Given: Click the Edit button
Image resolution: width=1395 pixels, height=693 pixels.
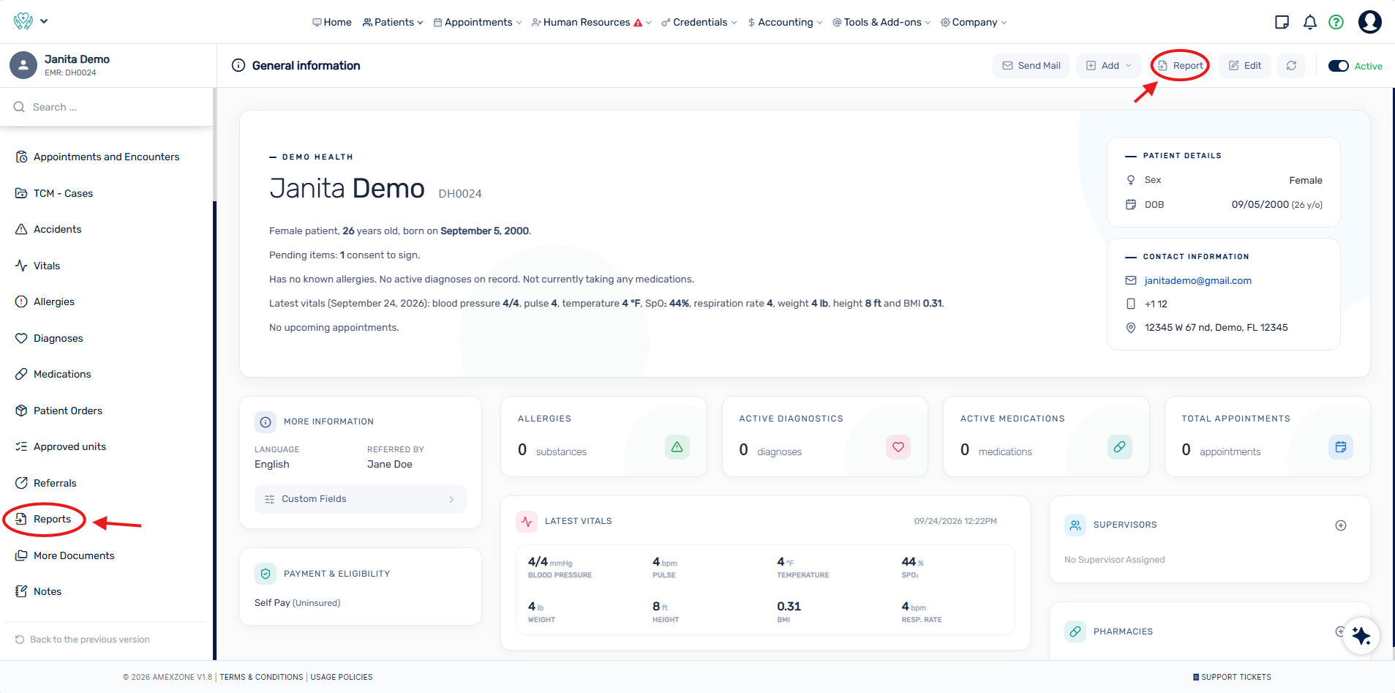Looking at the screenshot, I should click(1245, 66).
